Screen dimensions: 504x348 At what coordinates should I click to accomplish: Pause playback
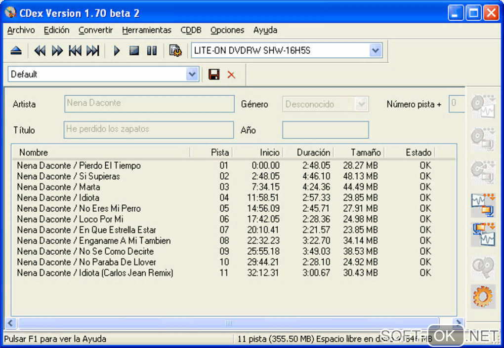[x=152, y=50]
